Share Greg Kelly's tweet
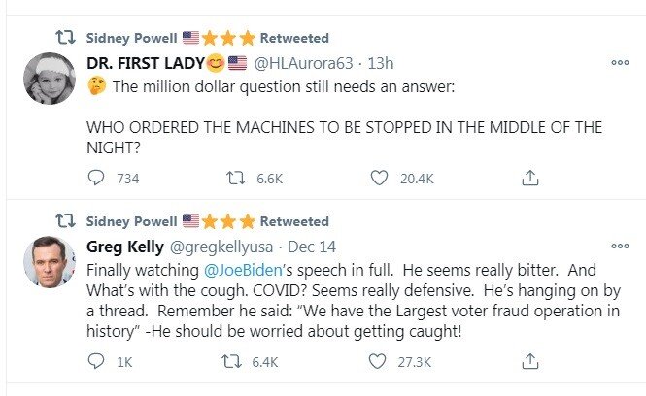Screen dimensions: 646x396 coord(529,361)
